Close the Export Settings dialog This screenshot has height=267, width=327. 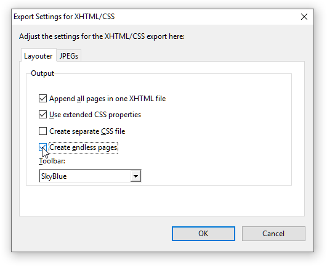[x=304, y=17]
